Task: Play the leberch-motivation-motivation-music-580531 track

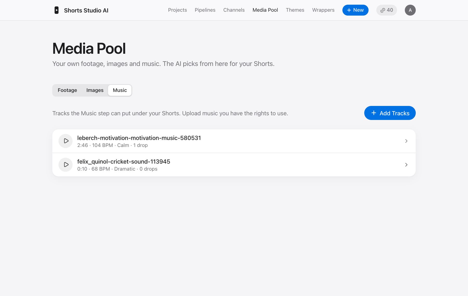Action: (66, 141)
